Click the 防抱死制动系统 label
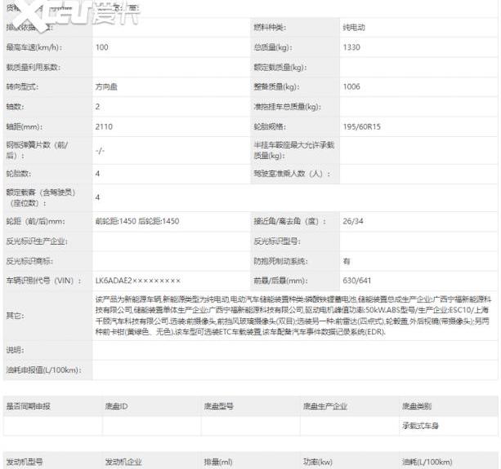Viewport: 501px width, 469px height. [x=280, y=261]
